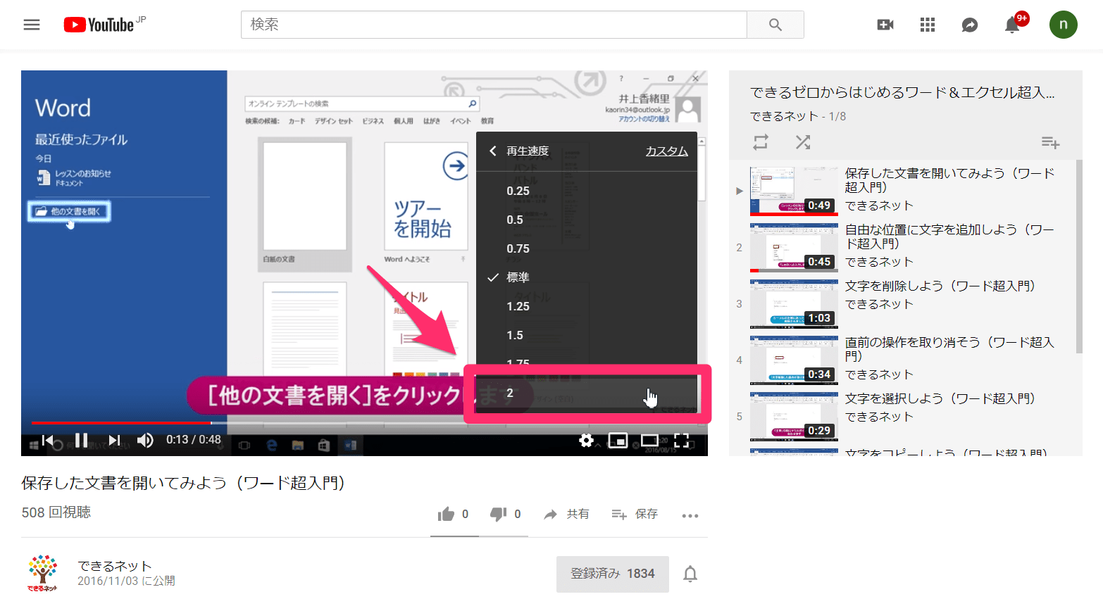Click the playlist panel scrollbar
The image size is (1103, 599).
point(1079,257)
